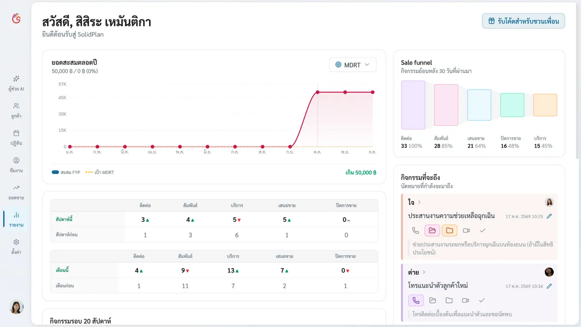Click the ธ.ค. data point on chart
The image size is (581, 327).
point(373,92)
